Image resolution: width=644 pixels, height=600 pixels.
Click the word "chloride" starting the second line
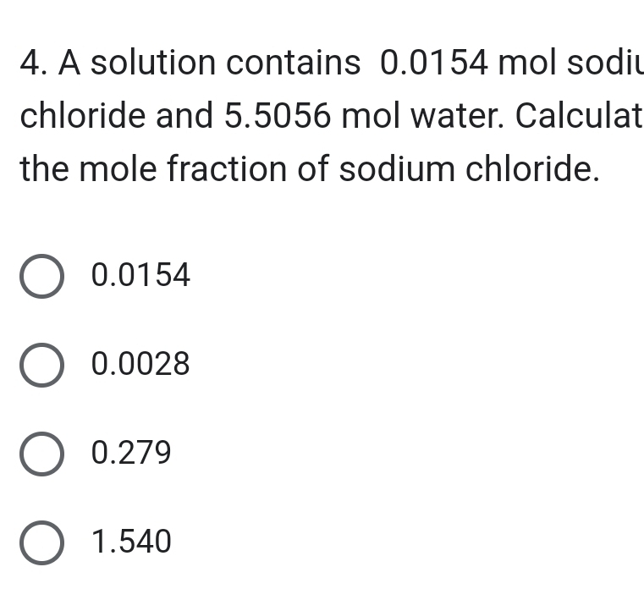[84, 116]
